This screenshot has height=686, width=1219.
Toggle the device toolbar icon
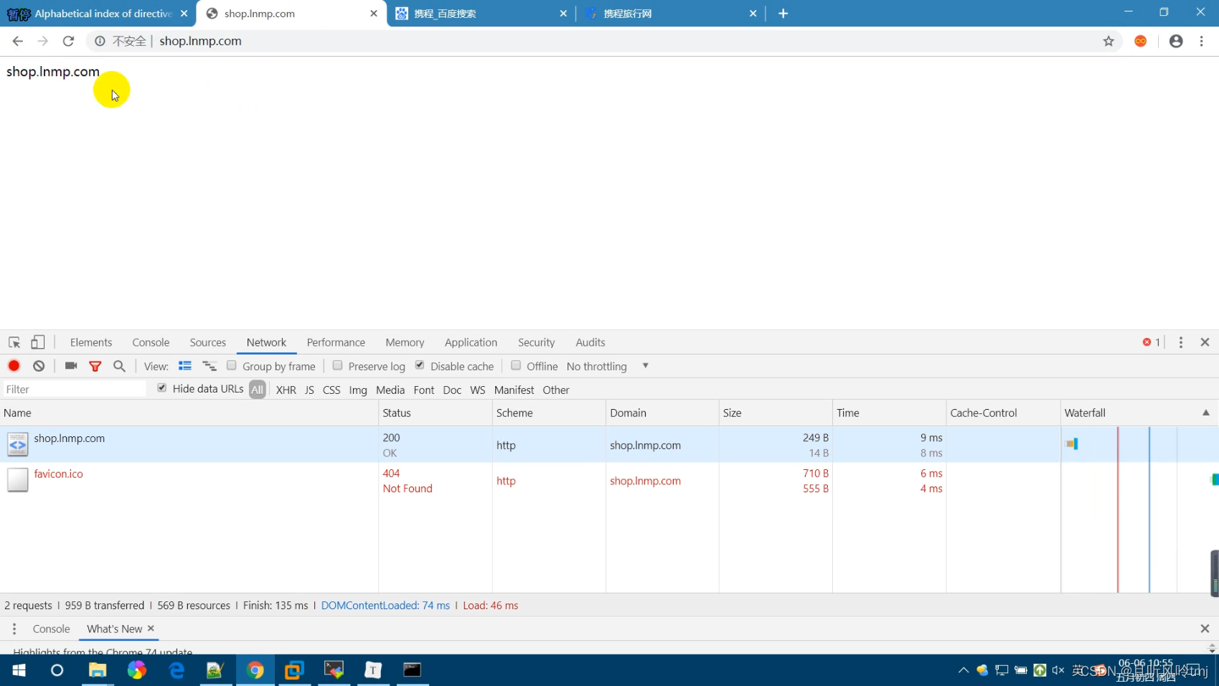pos(38,342)
